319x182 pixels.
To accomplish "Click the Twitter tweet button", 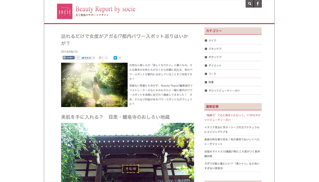I will coord(86,58).
